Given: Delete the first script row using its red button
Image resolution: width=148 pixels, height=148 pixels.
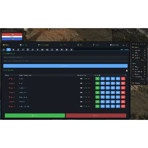Looking at the screenshot, I should click(123, 78).
